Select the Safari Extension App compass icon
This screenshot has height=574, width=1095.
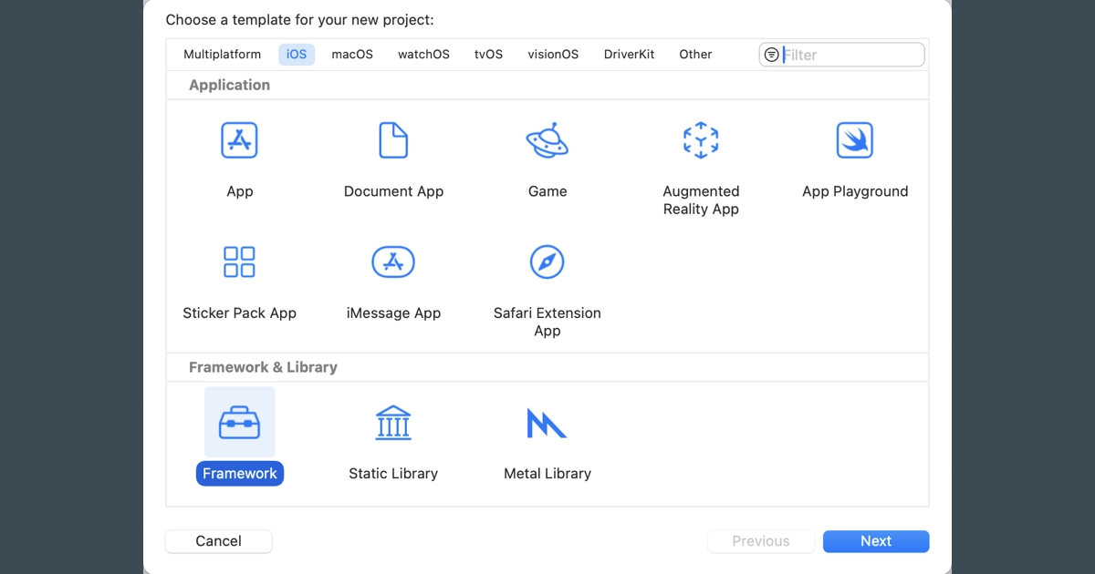pos(547,261)
